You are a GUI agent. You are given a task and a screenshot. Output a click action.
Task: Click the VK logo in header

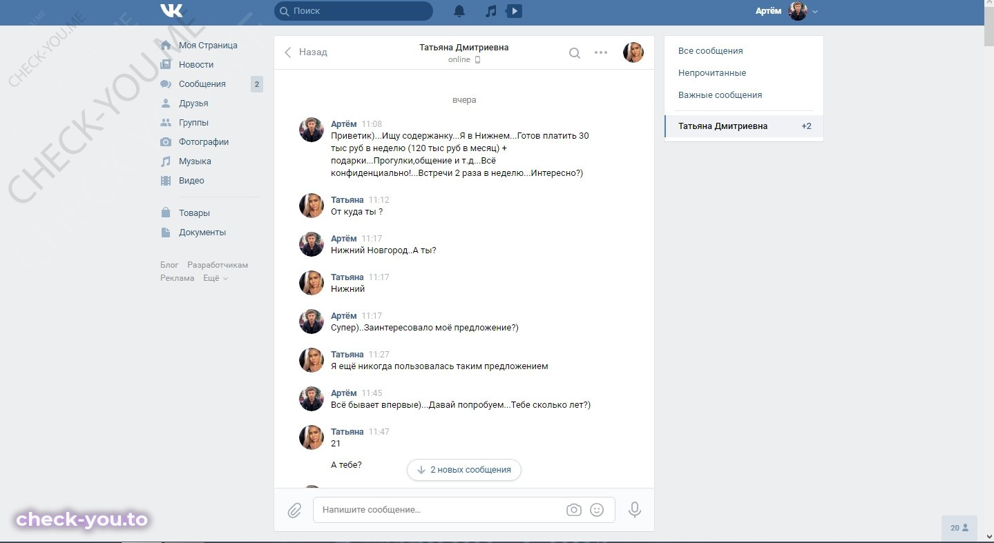pyautogui.click(x=171, y=11)
